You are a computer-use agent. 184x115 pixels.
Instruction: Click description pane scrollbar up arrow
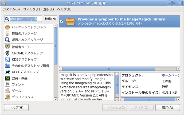pos(117,74)
